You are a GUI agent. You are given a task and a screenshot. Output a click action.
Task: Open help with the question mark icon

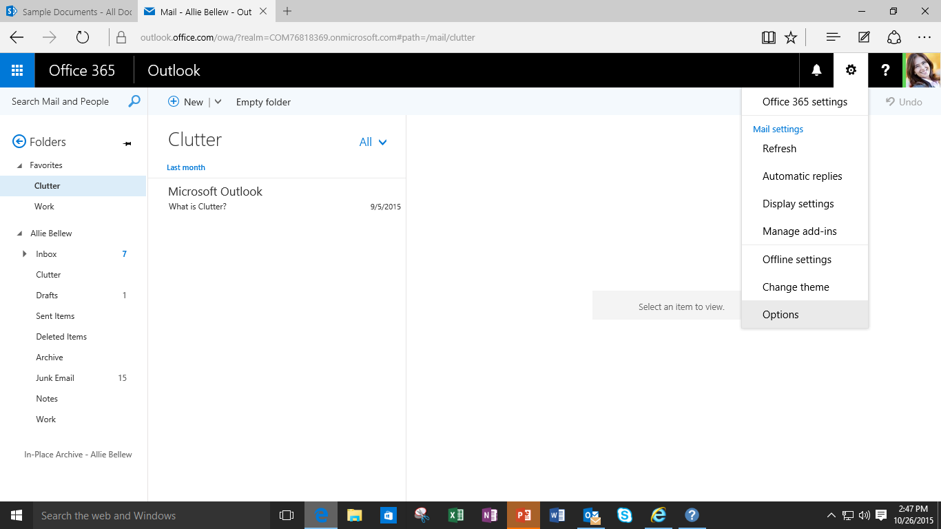pos(886,70)
